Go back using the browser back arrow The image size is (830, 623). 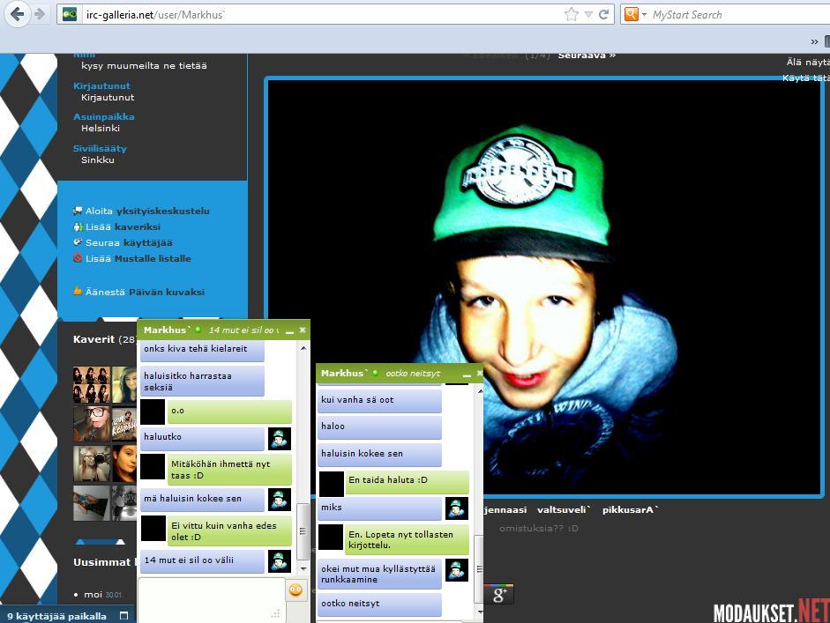point(17,14)
